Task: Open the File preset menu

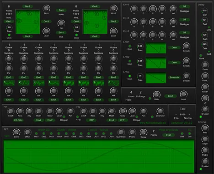Action: (177, 118)
